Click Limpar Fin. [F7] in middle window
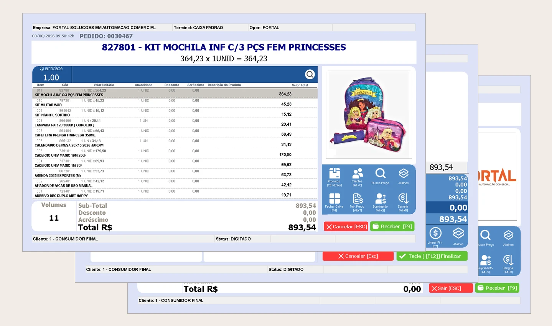This screenshot has width=552, height=326. pyautogui.click(x=435, y=237)
